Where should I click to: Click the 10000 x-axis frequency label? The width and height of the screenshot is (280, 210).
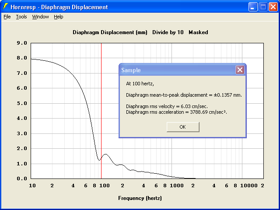coord(249,185)
